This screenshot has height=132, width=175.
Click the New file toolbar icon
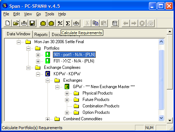[7, 23]
